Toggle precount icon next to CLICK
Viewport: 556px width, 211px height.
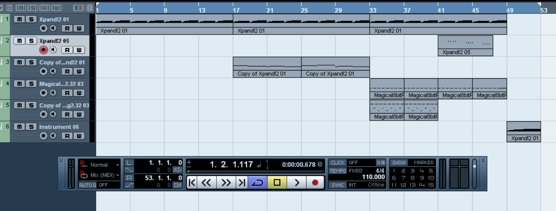[x=381, y=163]
